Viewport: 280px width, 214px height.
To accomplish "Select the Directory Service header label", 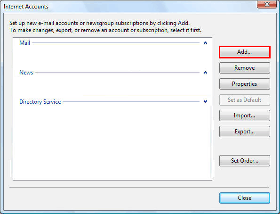I will [x=40, y=102].
